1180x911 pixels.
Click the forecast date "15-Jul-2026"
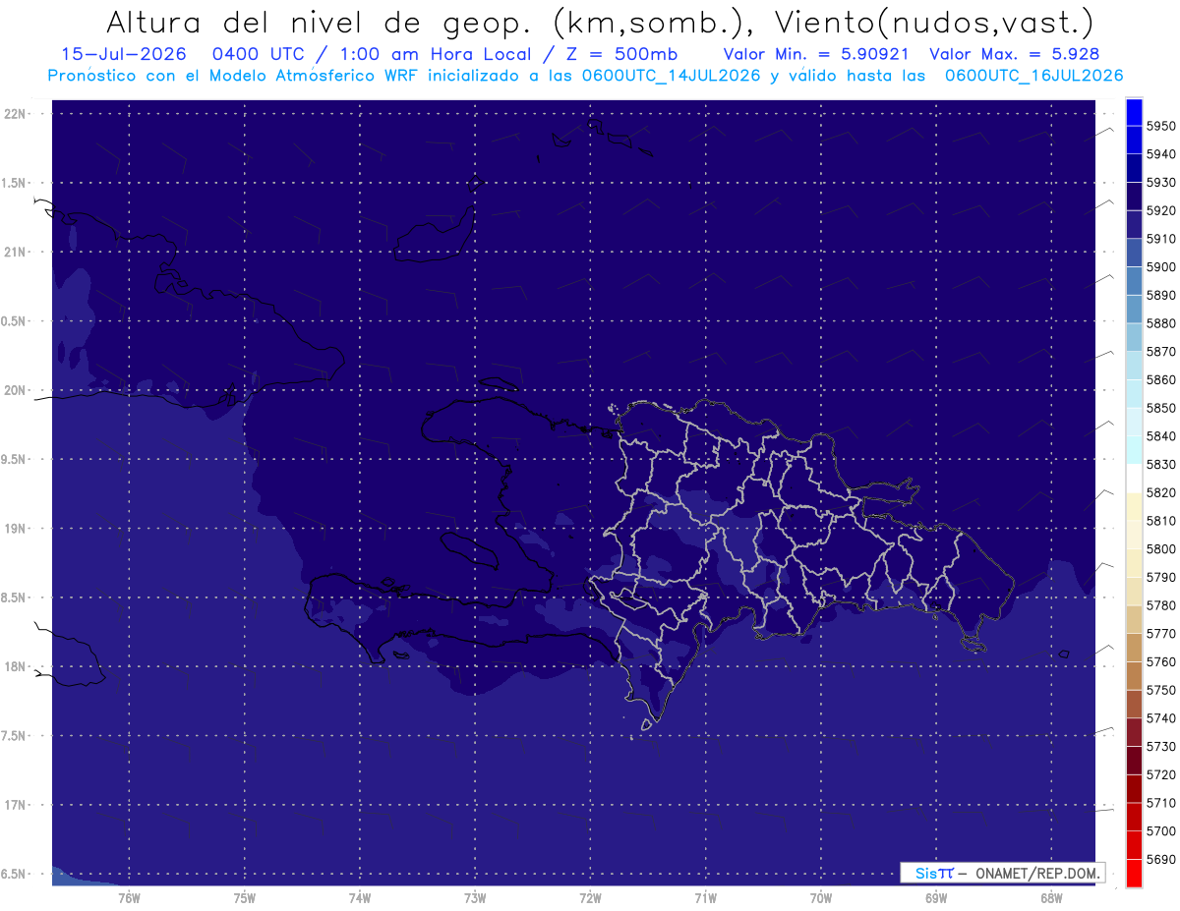pyautogui.click(x=124, y=54)
